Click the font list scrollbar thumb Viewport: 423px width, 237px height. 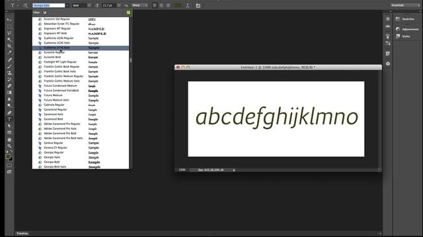coord(131,61)
